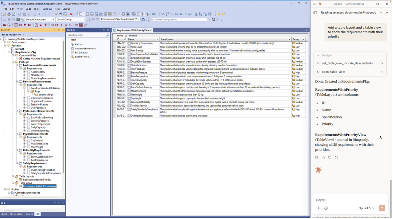Pin the Browser panel with pushpin icon
393x219 pixels.
point(59,30)
